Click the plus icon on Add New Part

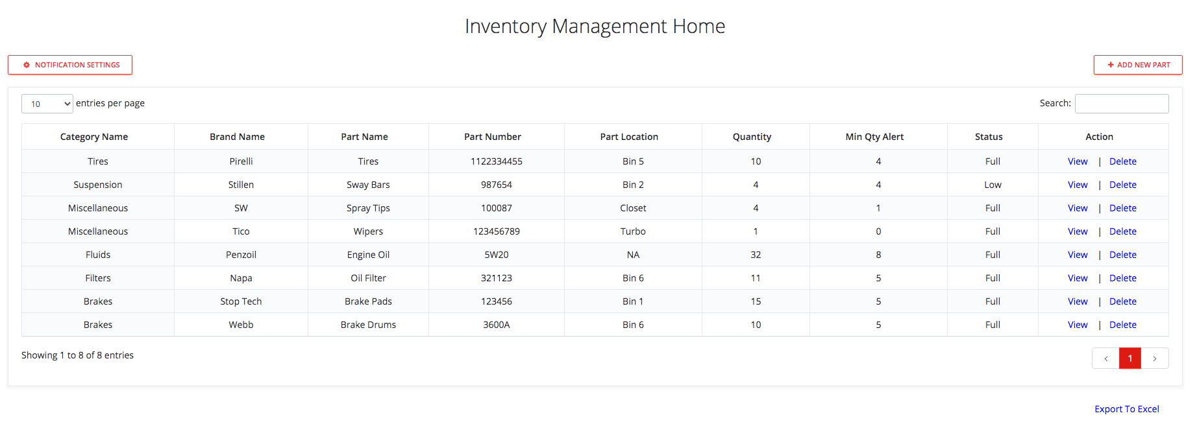coord(1111,65)
